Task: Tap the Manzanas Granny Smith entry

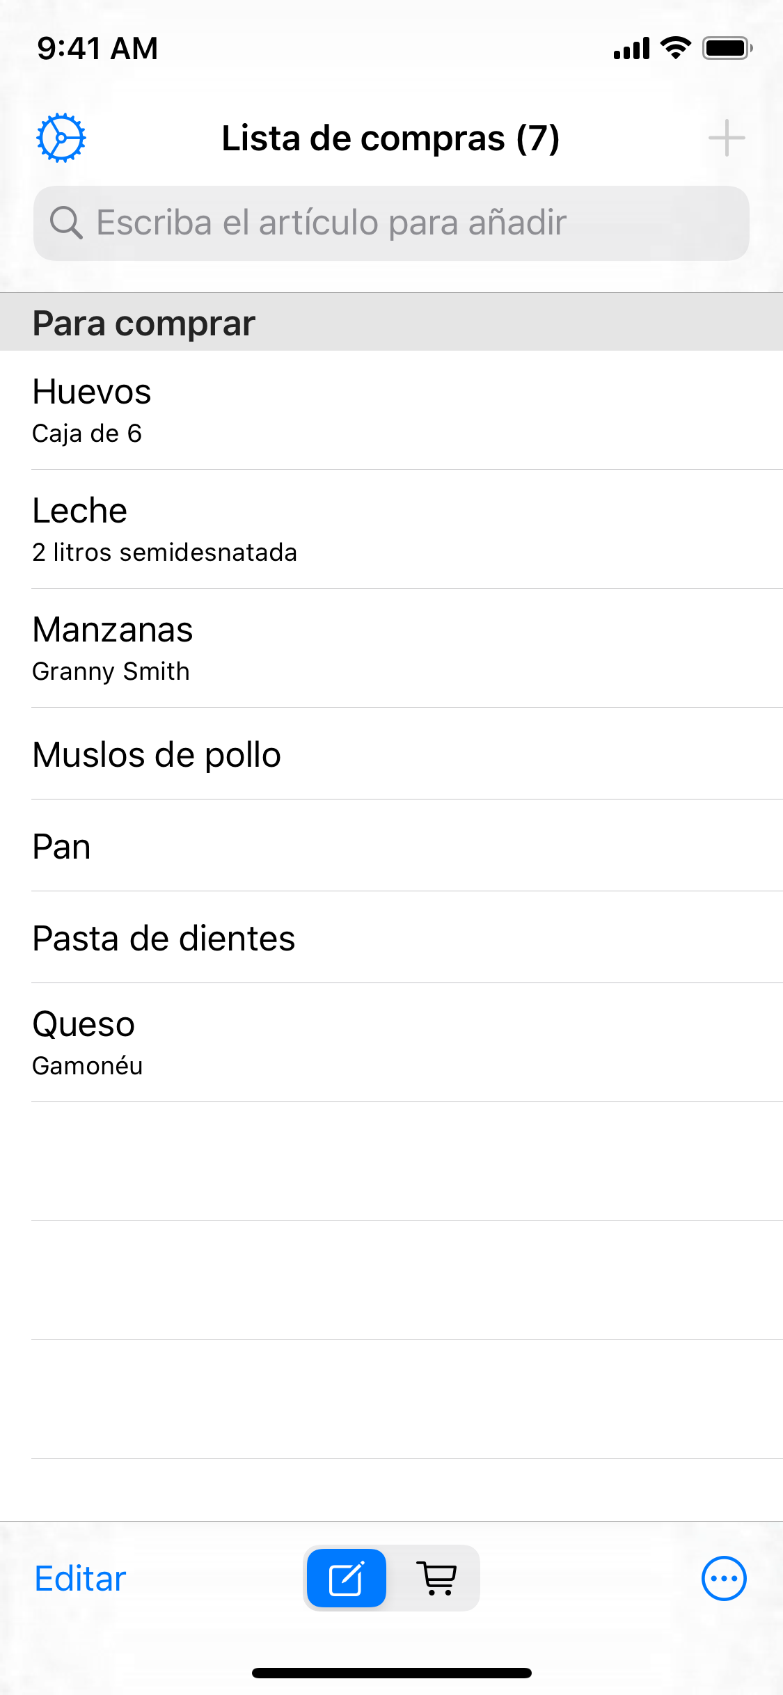Action: (x=391, y=648)
